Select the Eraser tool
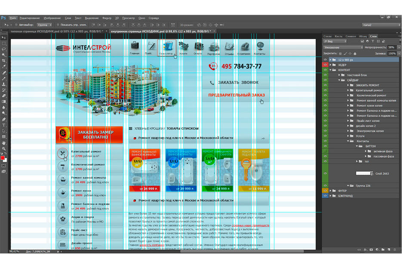Viewport: 402px width, 260px height. coord(3,96)
